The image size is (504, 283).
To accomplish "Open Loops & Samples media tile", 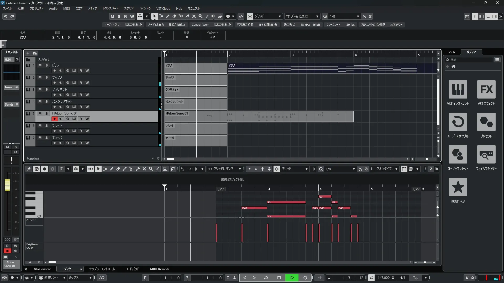I will pyautogui.click(x=458, y=122).
